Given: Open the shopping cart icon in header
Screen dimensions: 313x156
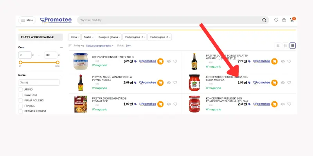Looking at the screenshot, I should pos(292,20).
